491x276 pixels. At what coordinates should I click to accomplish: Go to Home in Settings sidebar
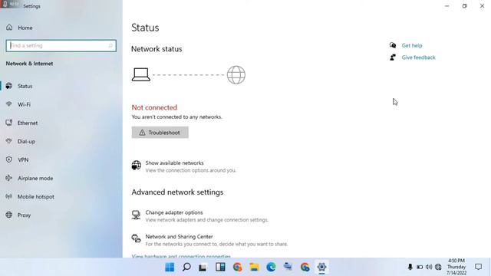pos(25,28)
